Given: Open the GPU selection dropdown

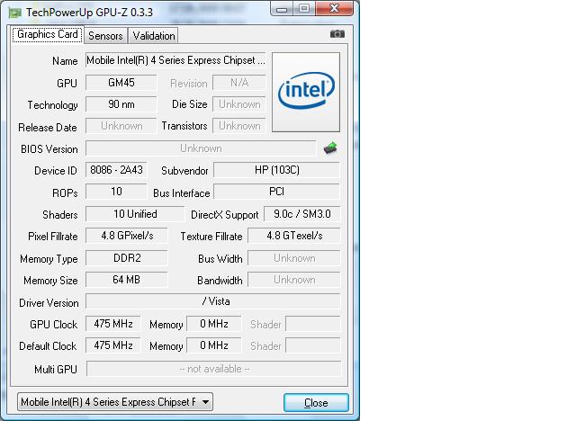Looking at the screenshot, I should tap(115, 402).
